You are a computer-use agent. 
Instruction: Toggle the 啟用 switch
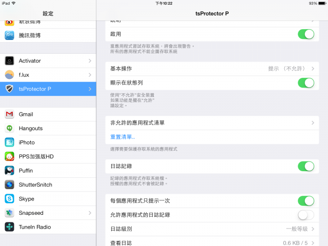306,34
